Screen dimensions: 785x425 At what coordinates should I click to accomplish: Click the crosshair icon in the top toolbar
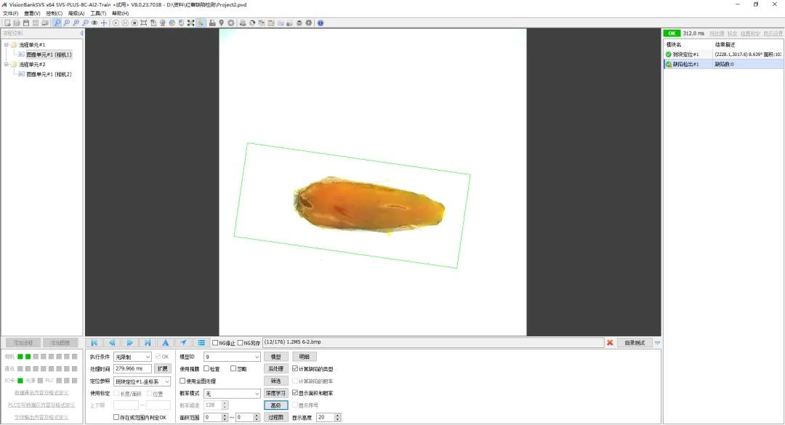point(104,23)
